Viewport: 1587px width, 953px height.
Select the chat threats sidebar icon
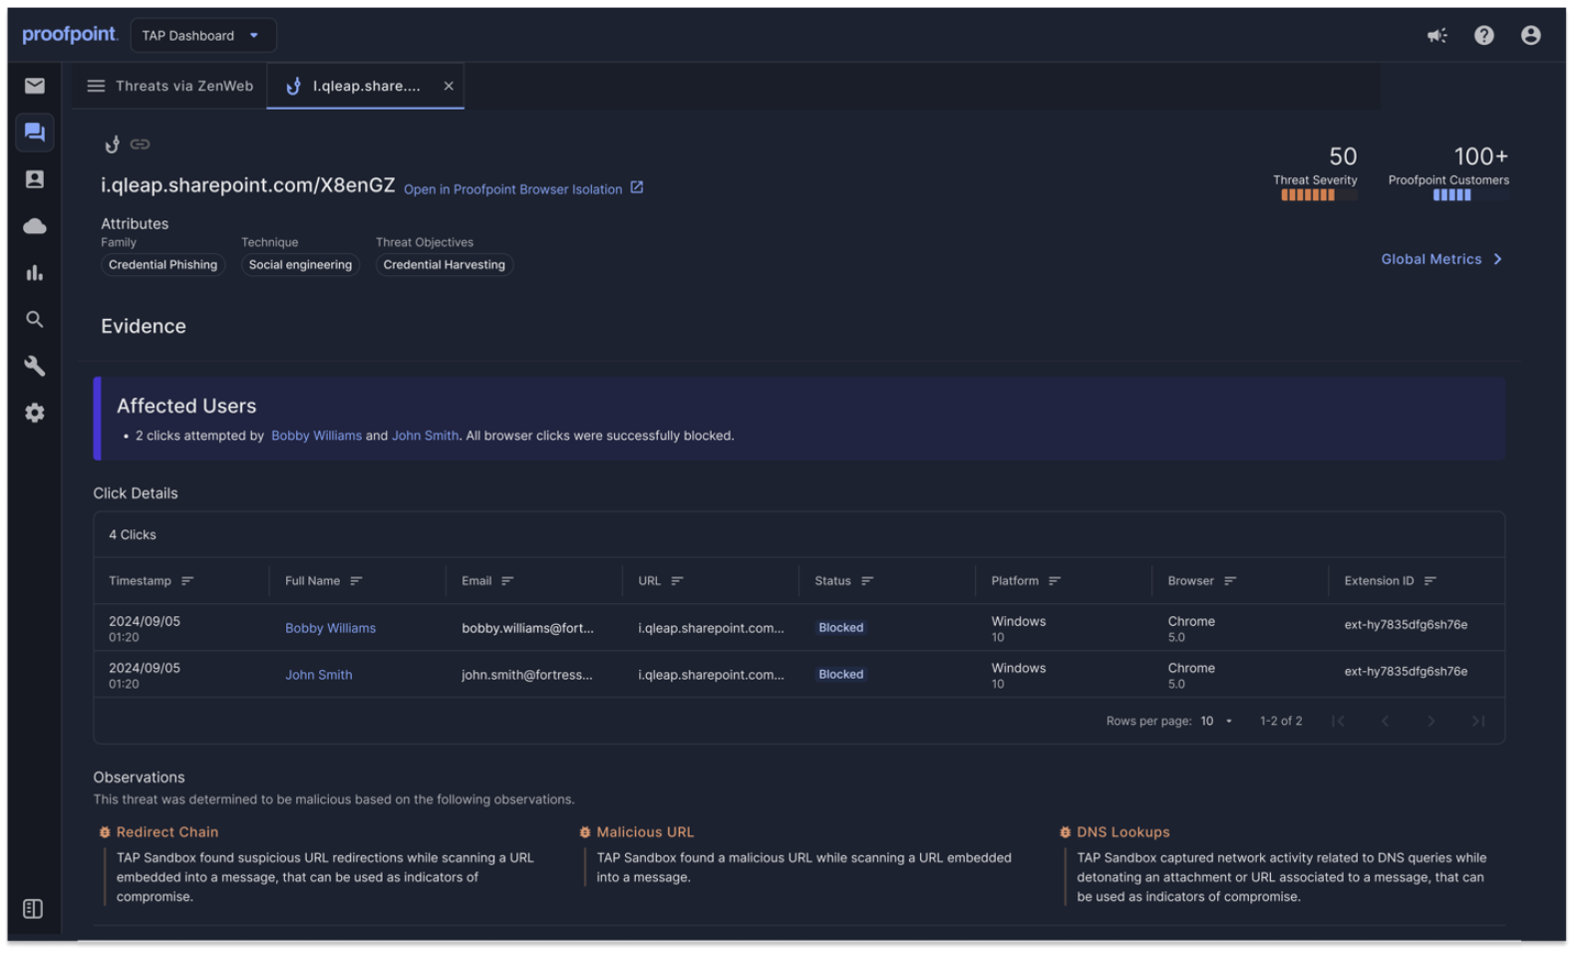(35, 133)
